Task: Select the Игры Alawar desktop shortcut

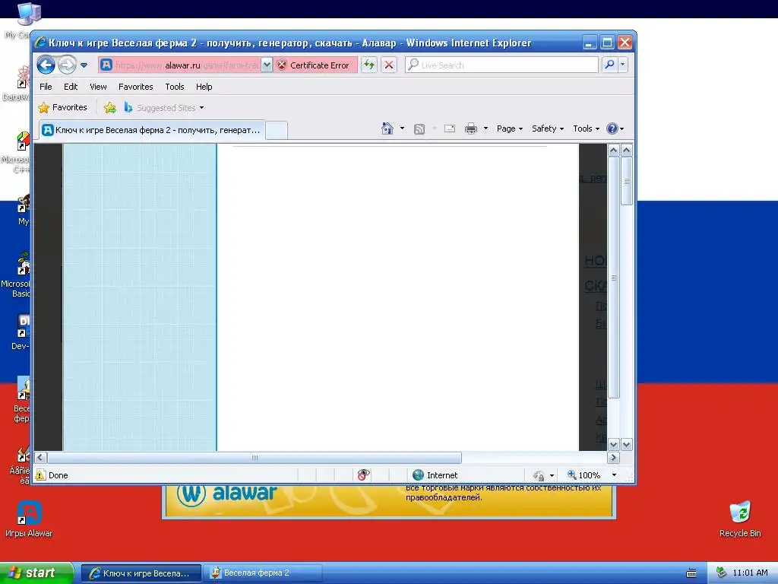Action: [29, 520]
